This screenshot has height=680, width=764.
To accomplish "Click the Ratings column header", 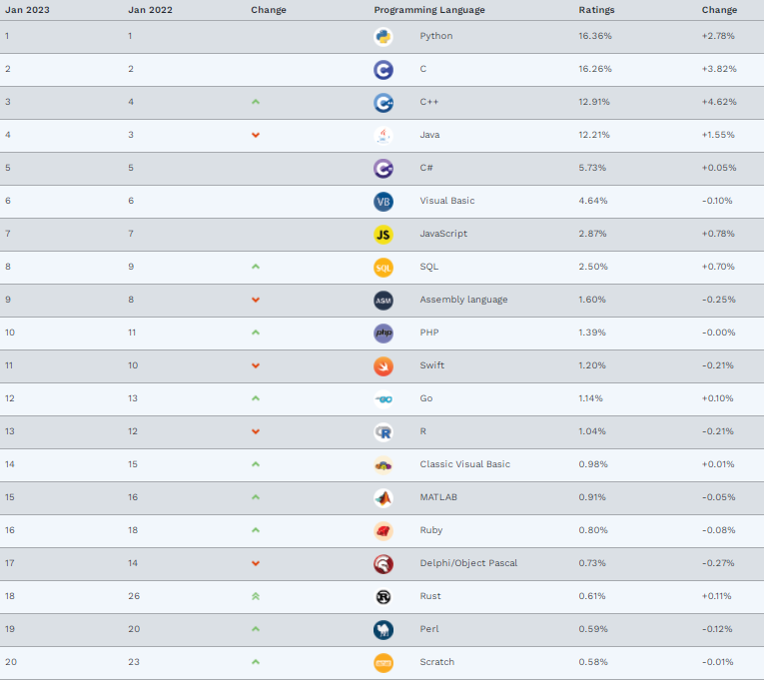I will click(596, 10).
